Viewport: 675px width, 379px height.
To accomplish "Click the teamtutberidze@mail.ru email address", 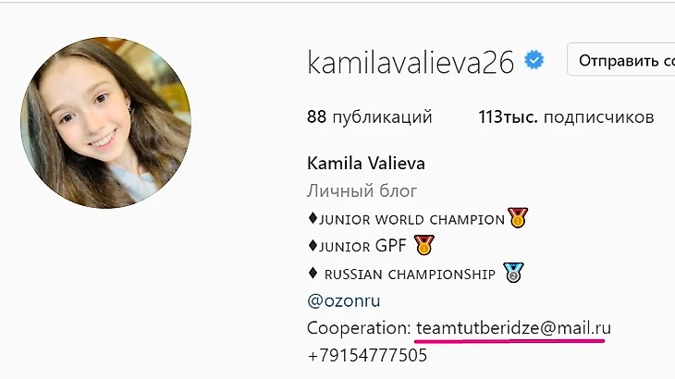I will point(513,328).
